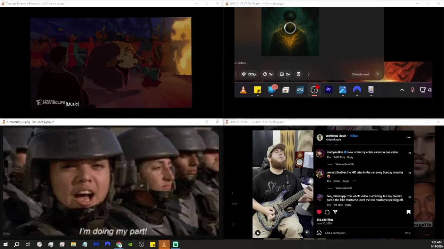This screenshot has height=249, width=444.
Task: Switch to VLC on the bottom taskbar
Action: [164, 245]
